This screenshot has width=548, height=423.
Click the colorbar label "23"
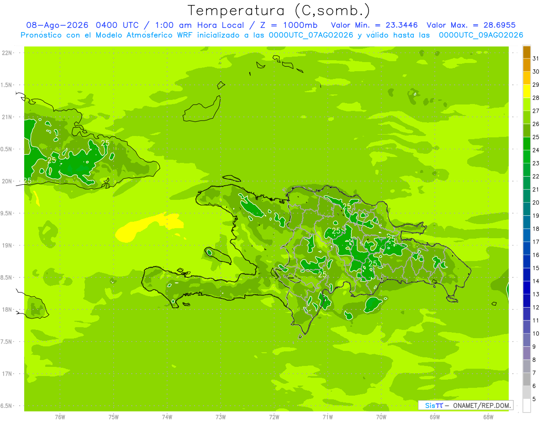(536, 163)
